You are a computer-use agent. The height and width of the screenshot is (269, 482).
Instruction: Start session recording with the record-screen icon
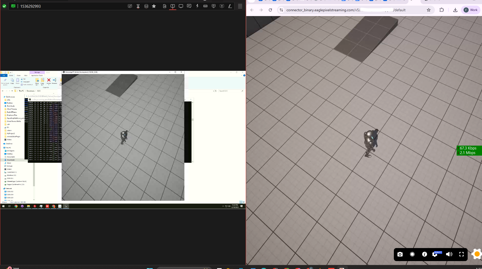[x=222, y=6]
